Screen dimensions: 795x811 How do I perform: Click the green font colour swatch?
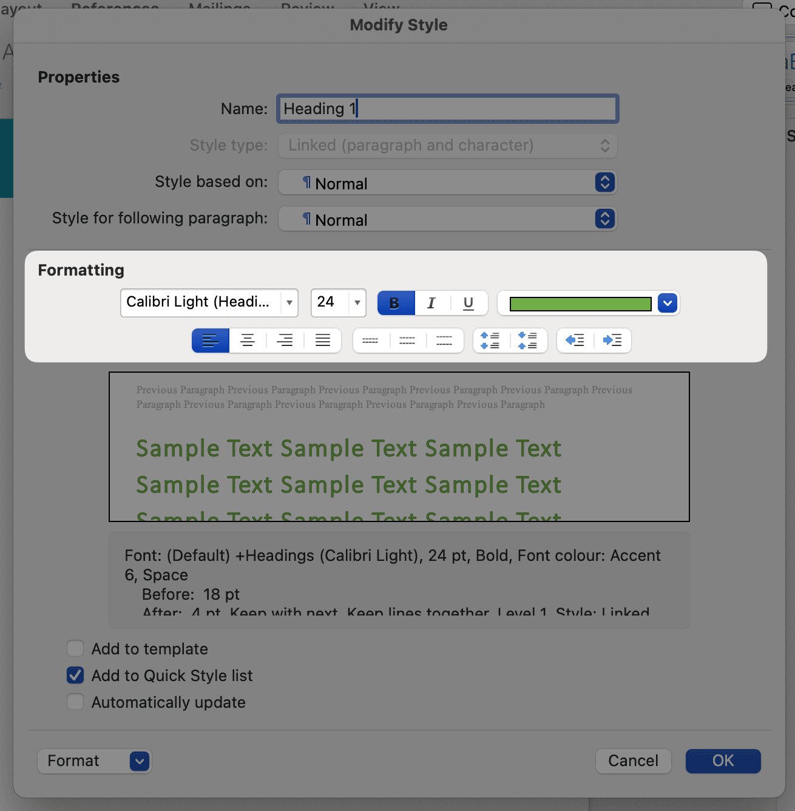tap(580, 304)
